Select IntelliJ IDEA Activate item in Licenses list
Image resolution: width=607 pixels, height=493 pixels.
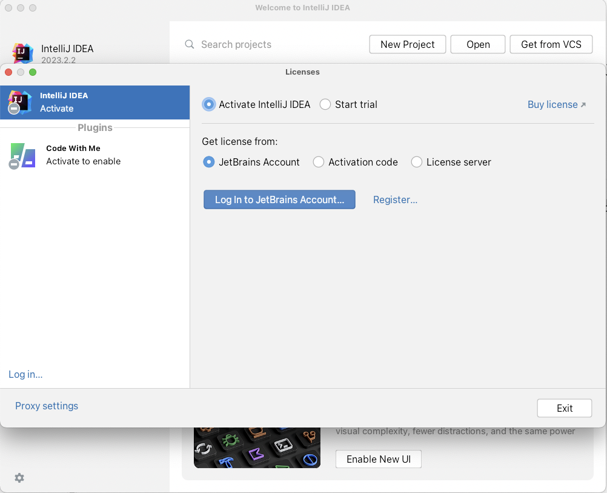pos(95,102)
